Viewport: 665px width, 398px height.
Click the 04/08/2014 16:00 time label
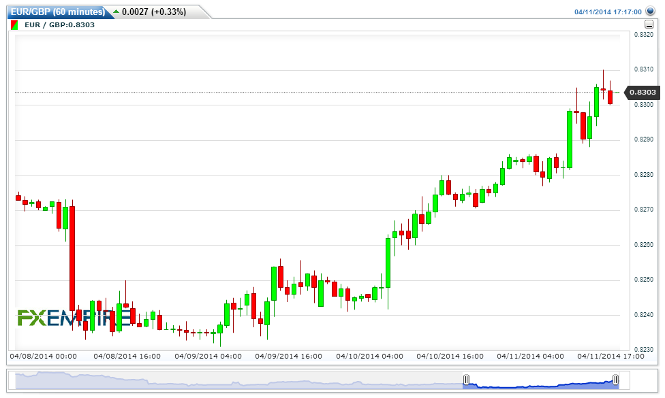click(127, 356)
